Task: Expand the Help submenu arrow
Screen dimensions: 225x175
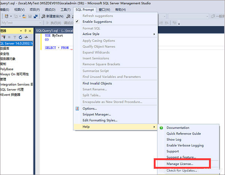Action: click(154, 127)
